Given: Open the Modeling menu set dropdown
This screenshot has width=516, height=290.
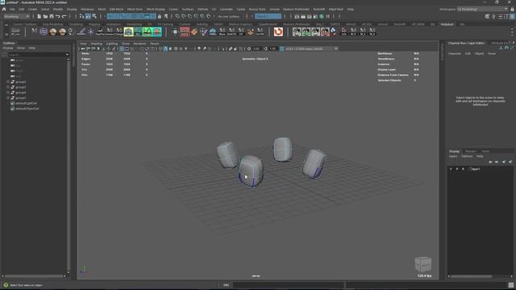Looking at the screenshot, I should (16, 16).
